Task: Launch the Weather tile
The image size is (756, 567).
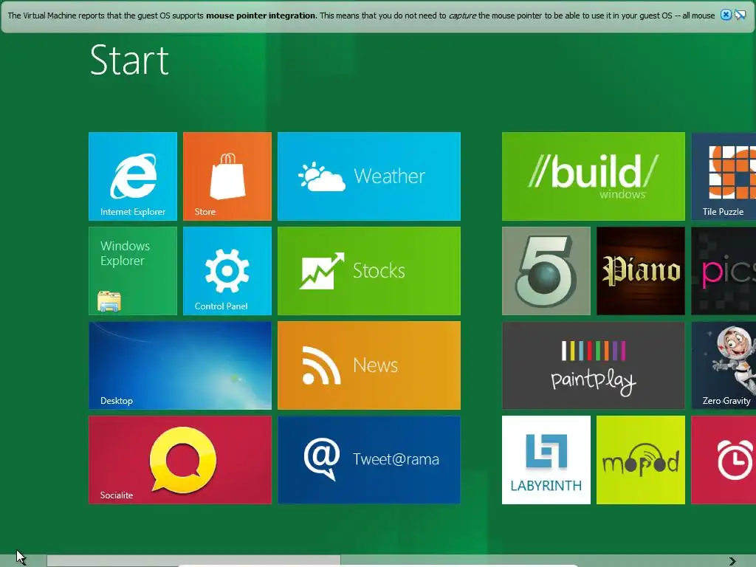Action: [x=369, y=176]
